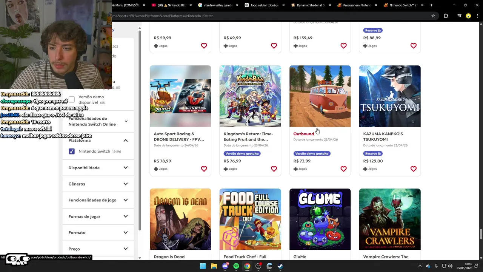Open the media control icon in Chrome toolbar
This screenshot has height=272, width=483.
[459, 16]
